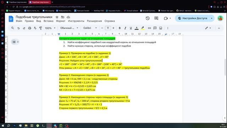Open the video call options arrow

[170, 18]
